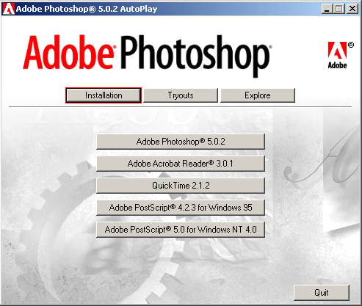Install Adobe Photoshop 5.0.2

[181, 142]
